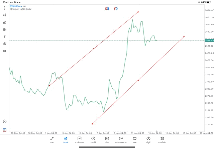Open the กล่องจดหมาย (mailbox) tab

121,140
